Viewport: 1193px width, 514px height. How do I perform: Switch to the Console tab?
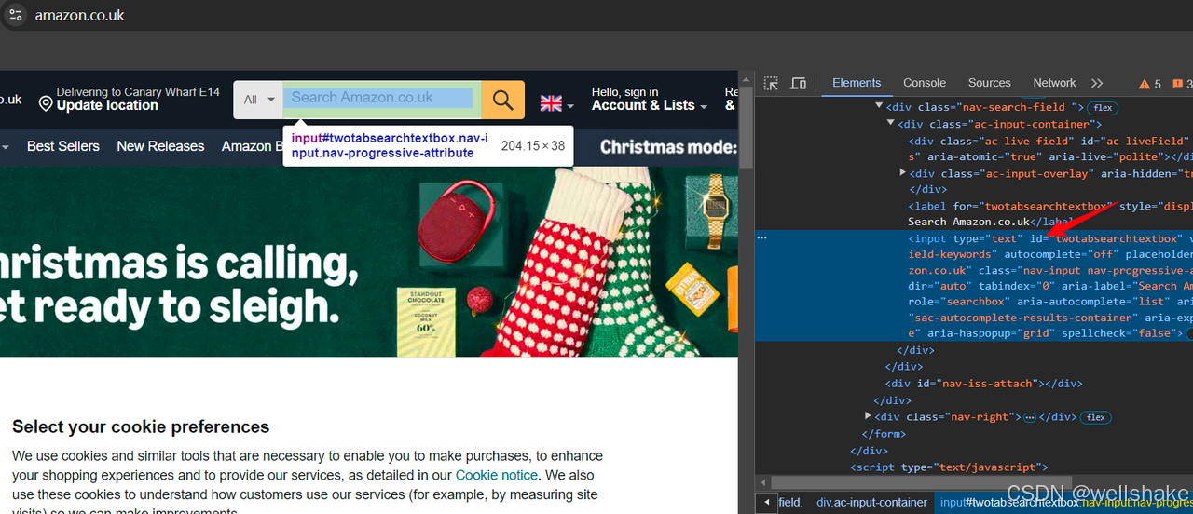(x=925, y=83)
